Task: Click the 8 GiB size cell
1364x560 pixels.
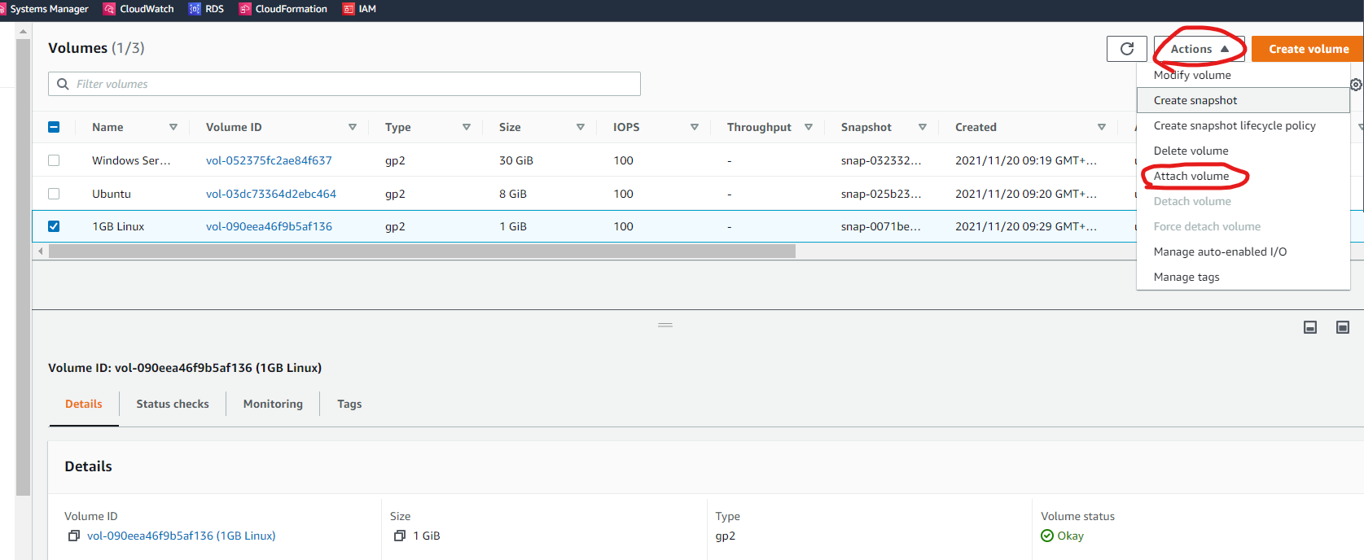Action: coord(513,194)
